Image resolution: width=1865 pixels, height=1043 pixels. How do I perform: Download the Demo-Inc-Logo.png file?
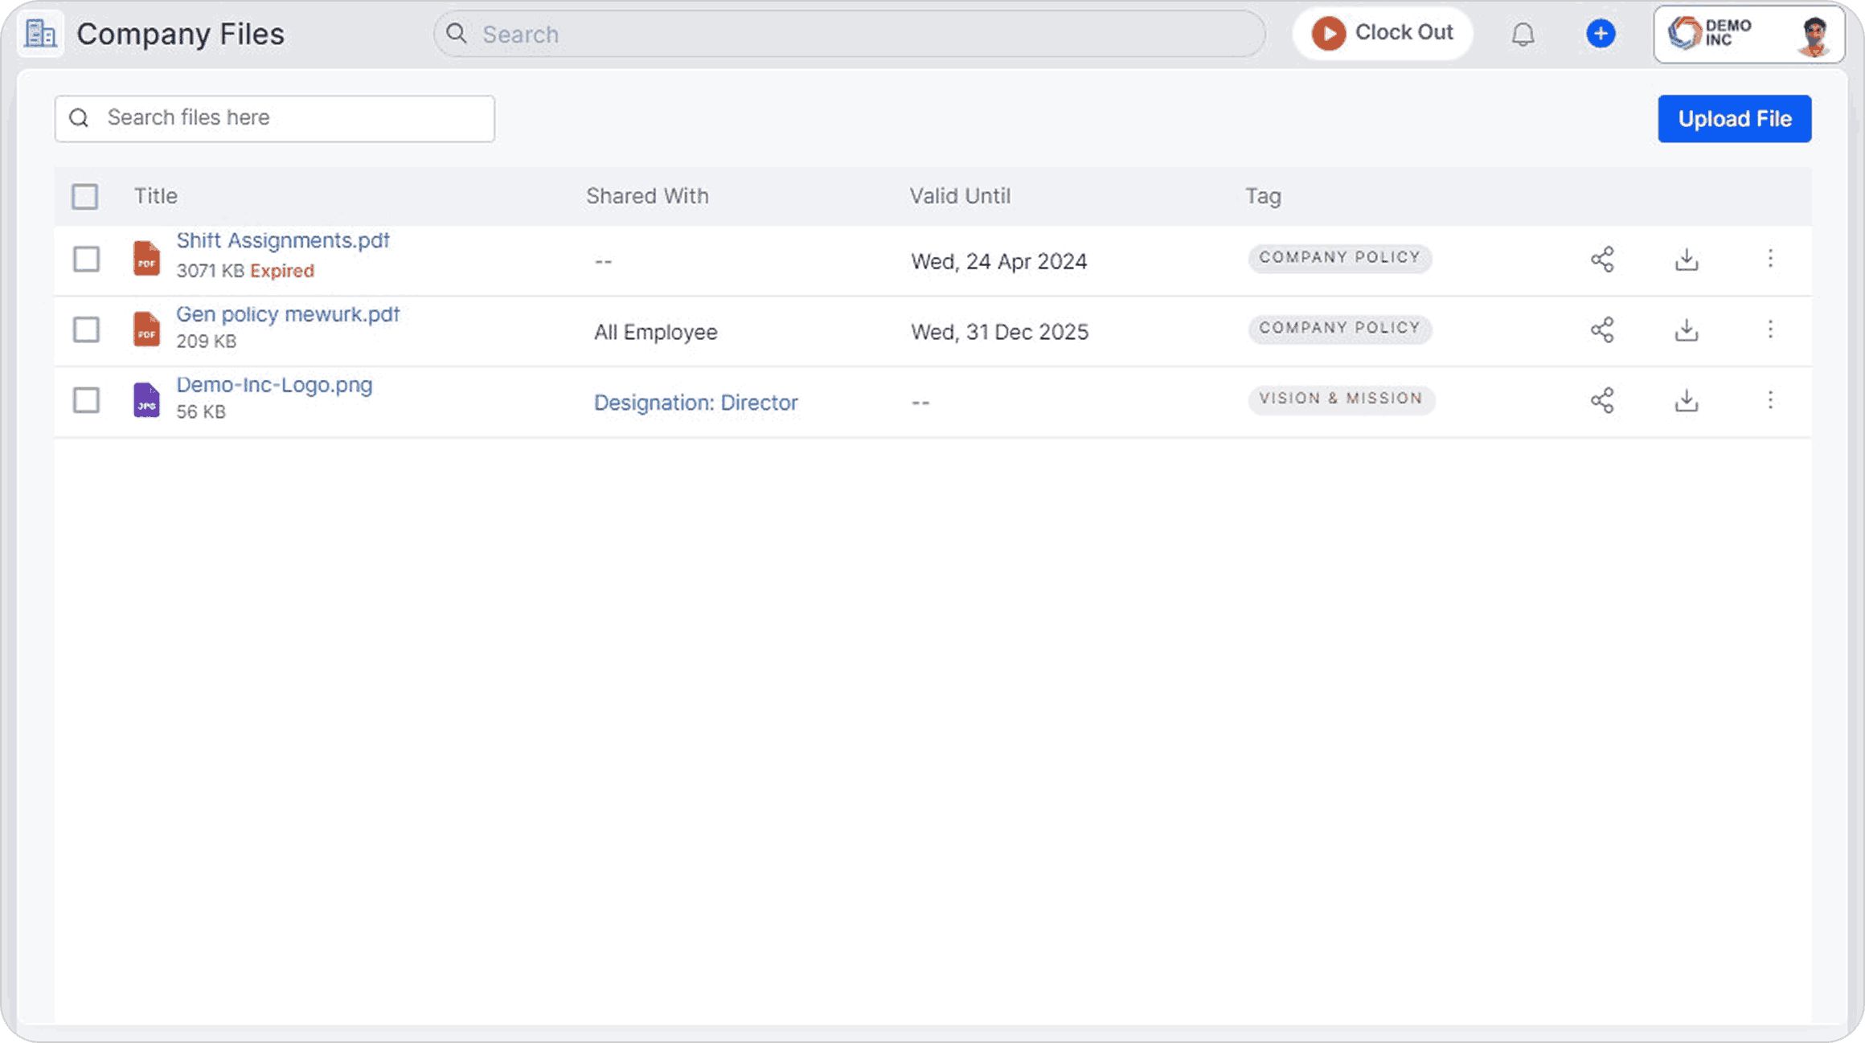[x=1686, y=400]
